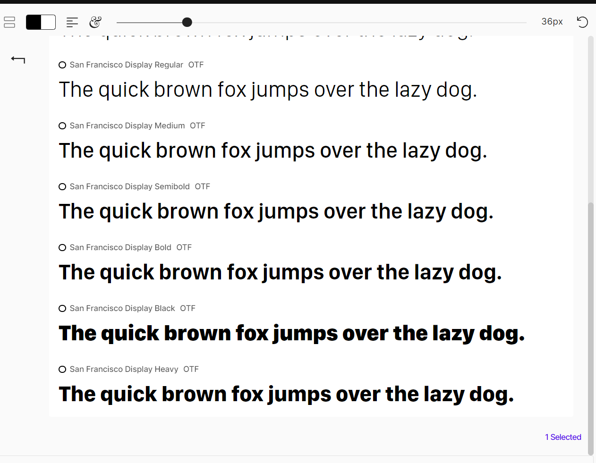
Task: Click the Regular weight preview sentence
Action: coord(268,90)
